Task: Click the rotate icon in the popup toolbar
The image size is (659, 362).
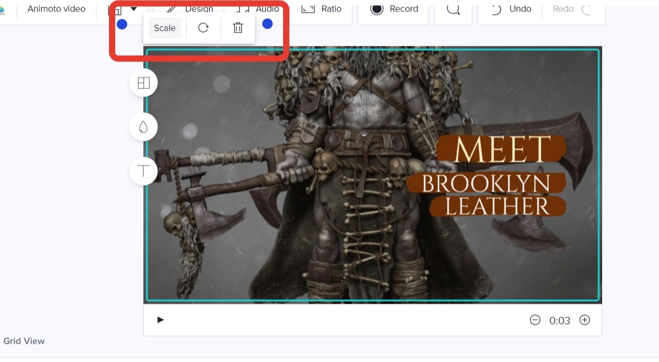Action: point(203,28)
